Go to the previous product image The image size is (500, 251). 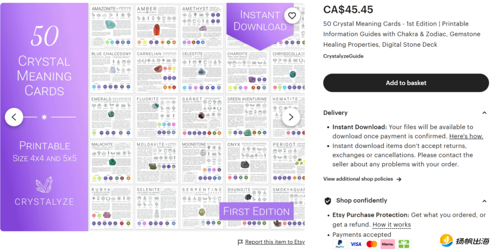click(x=14, y=117)
